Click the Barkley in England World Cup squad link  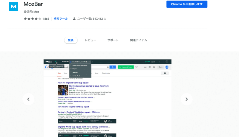coord(79,112)
